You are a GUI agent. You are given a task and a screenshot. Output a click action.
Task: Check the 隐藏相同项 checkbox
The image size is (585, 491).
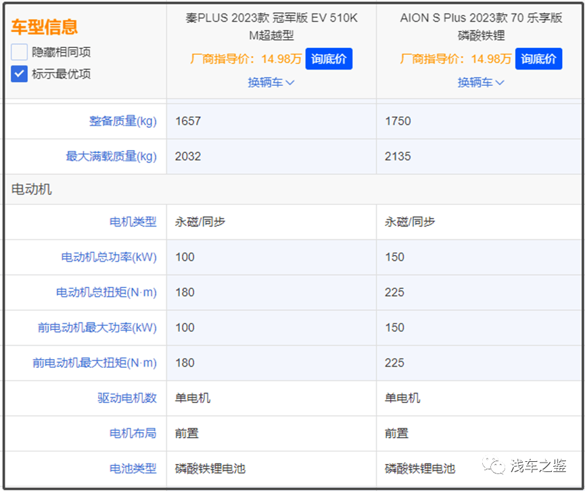pos(19,52)
